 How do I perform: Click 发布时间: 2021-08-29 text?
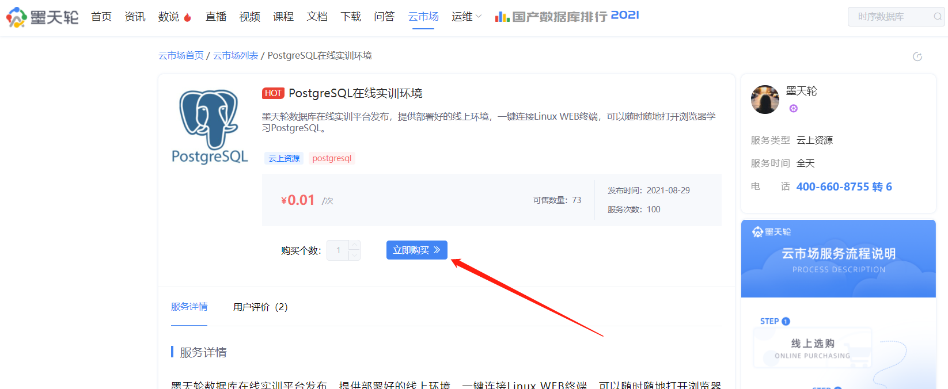click(x=649, y=190)
